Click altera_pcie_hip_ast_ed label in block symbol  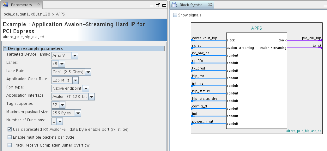click(304, 131)
